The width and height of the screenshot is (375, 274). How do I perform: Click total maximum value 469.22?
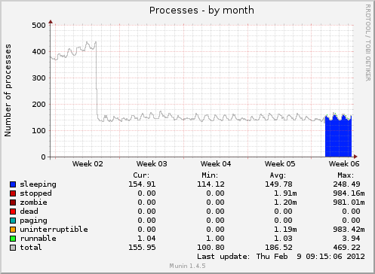(347, 248)
